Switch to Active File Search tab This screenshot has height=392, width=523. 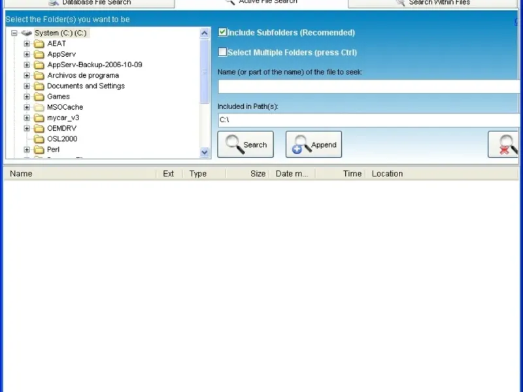coord(261,3)
